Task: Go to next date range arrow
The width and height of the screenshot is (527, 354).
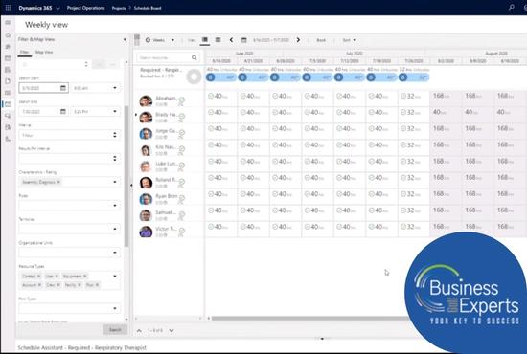Action: tap(298, 40)
